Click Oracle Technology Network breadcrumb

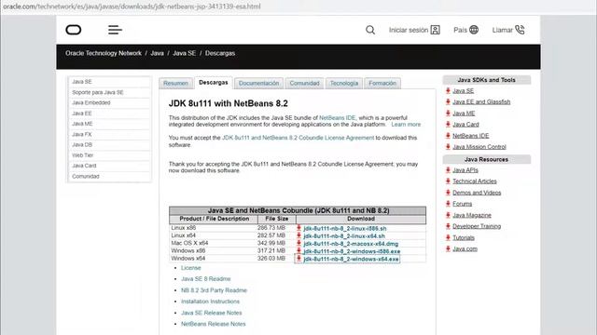point(104,53)
